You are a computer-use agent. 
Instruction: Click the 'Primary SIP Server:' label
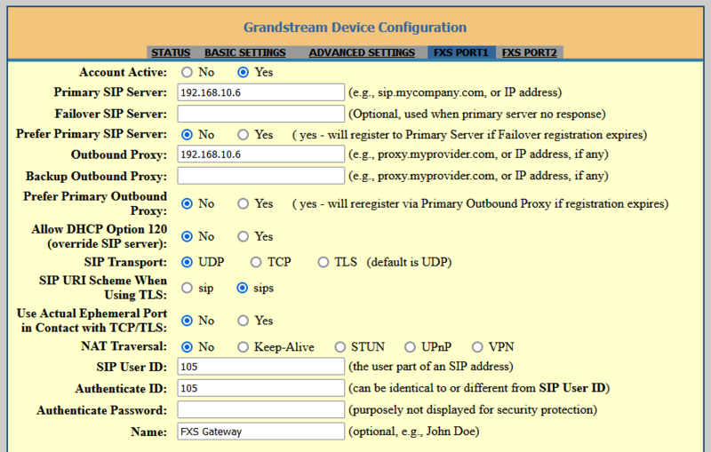click(x=110, y=92)
